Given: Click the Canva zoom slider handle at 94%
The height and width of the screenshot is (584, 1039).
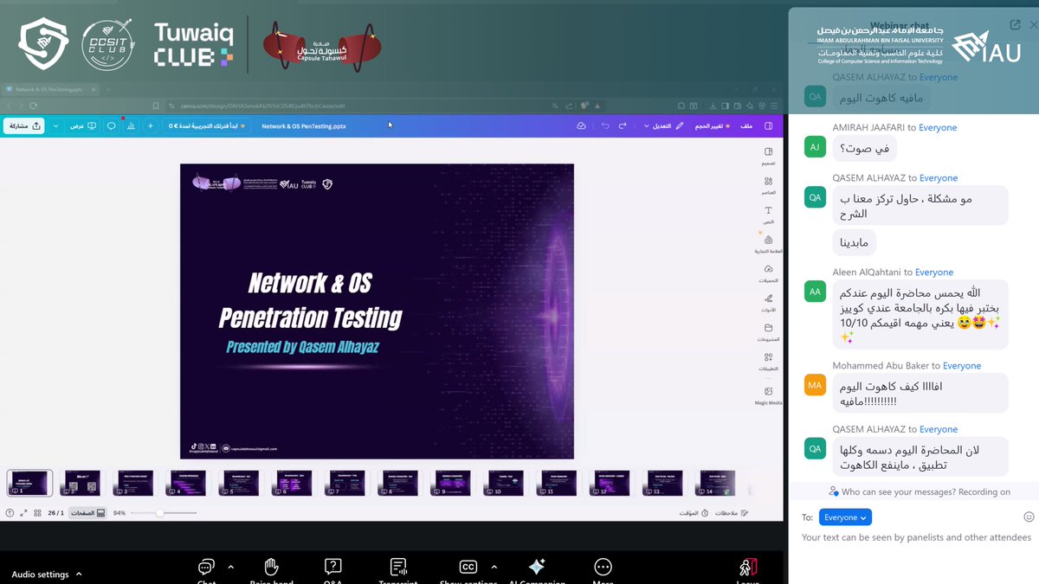Looking at the screenshot, I should point(159,513).
